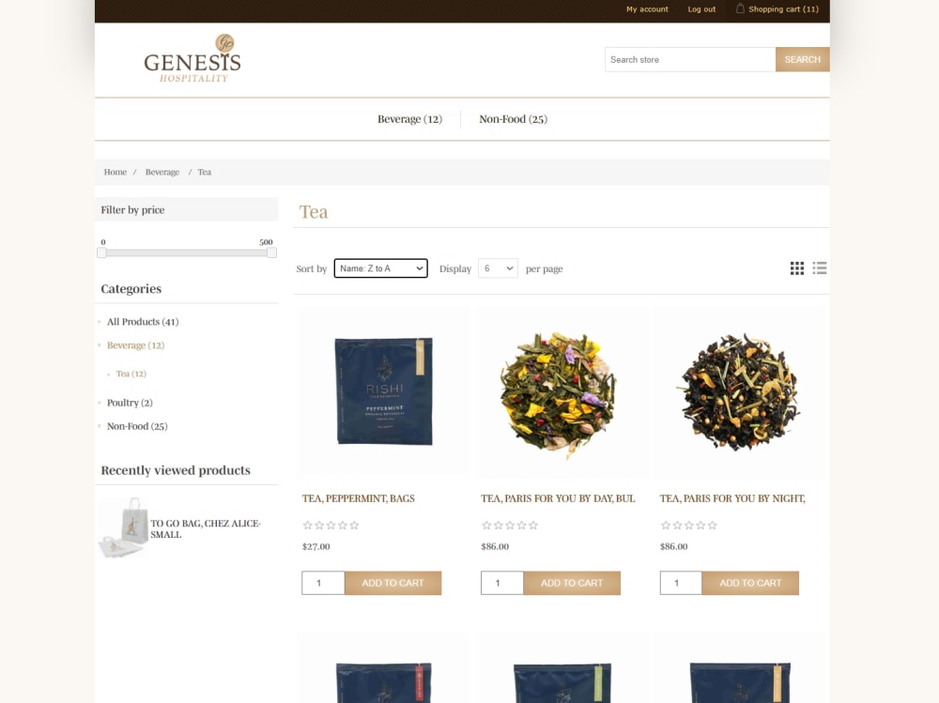939x703 pixels.
Task: Click quantity field for Peppermint tea
Action: click(323, 583)
